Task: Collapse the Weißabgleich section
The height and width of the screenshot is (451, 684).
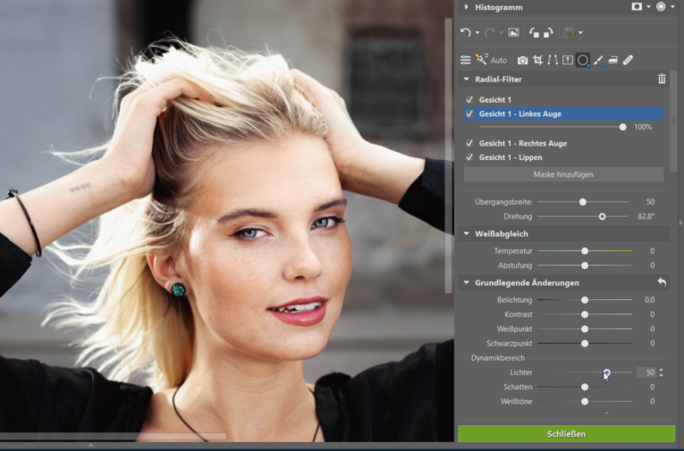Action: [x=467, y=234]
